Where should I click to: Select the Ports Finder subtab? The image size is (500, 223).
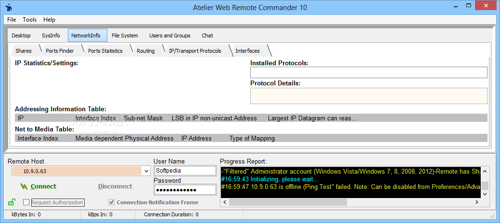coord(60,51)
